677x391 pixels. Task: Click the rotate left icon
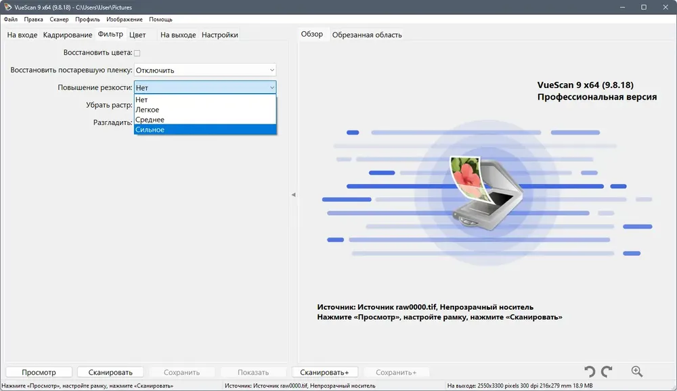[590, 371]
